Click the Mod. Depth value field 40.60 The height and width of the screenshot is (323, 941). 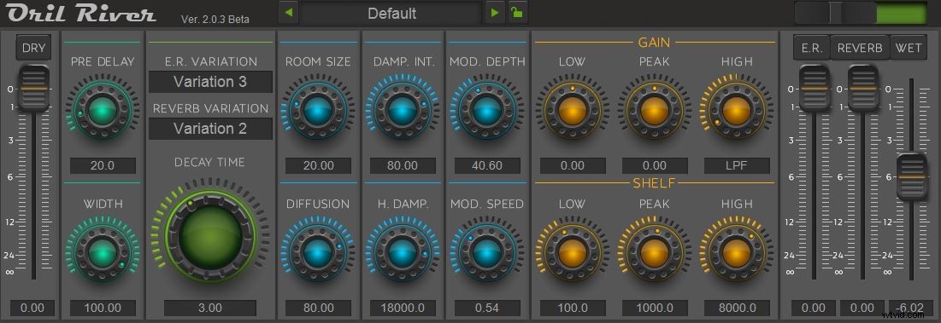(487, 165)
